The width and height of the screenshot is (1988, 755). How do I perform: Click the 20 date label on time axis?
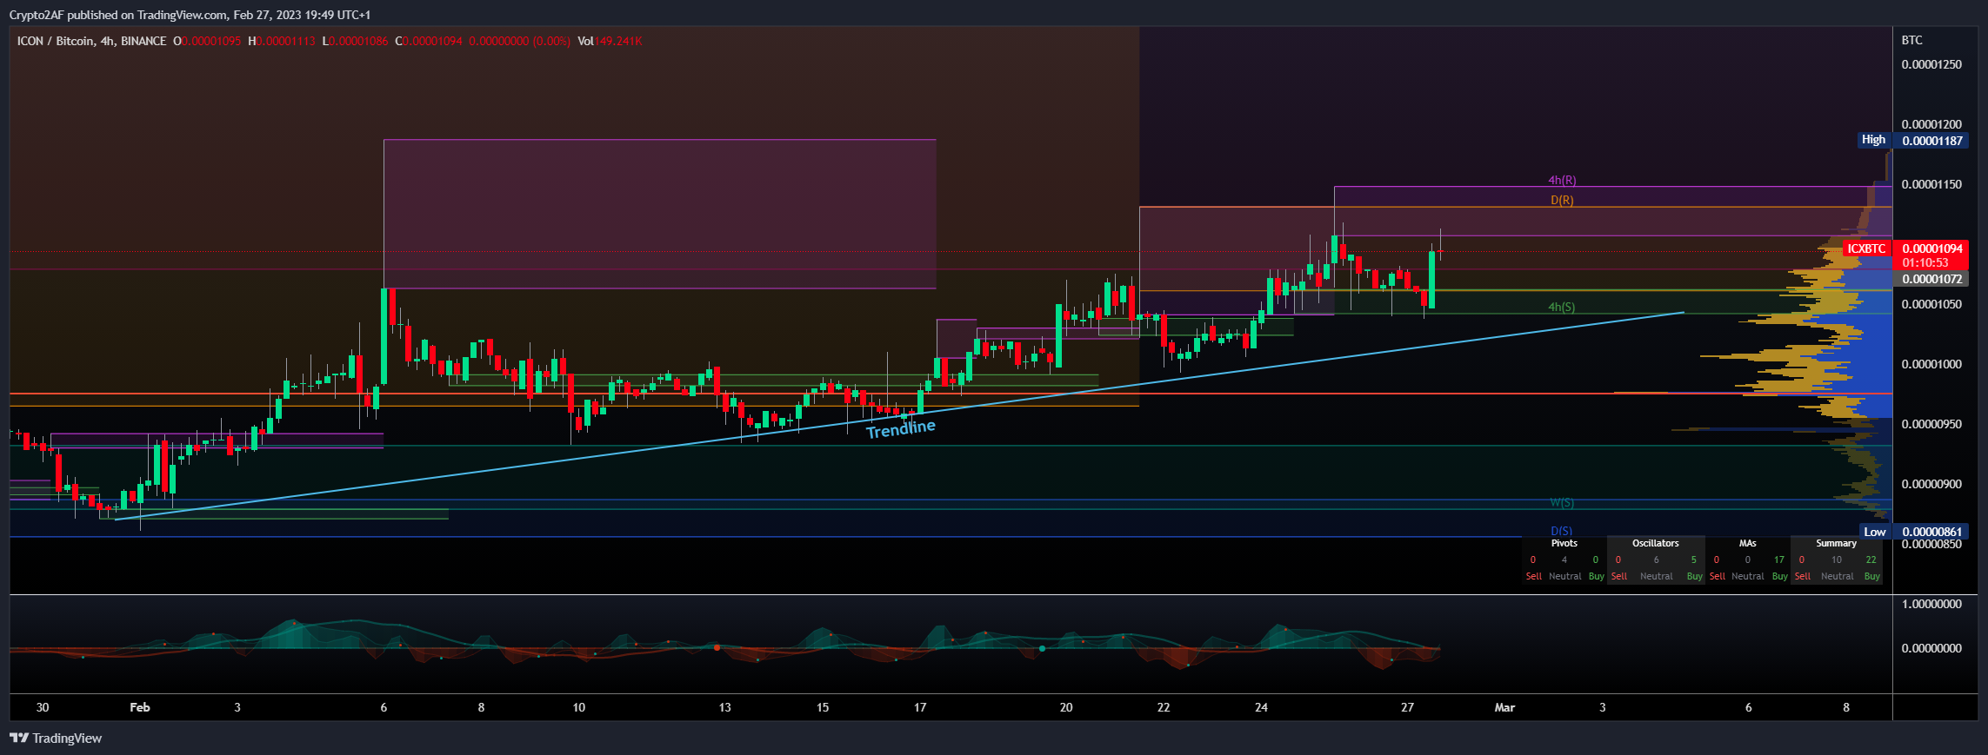point(1066,707)
